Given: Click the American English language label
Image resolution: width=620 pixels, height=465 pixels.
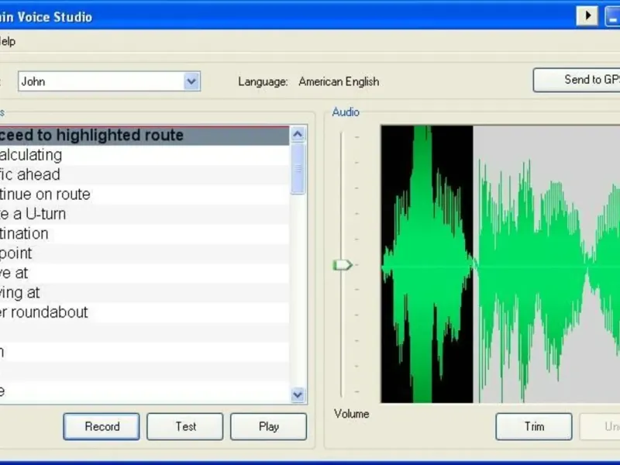Looking at the screenshot, I should 339,81.
